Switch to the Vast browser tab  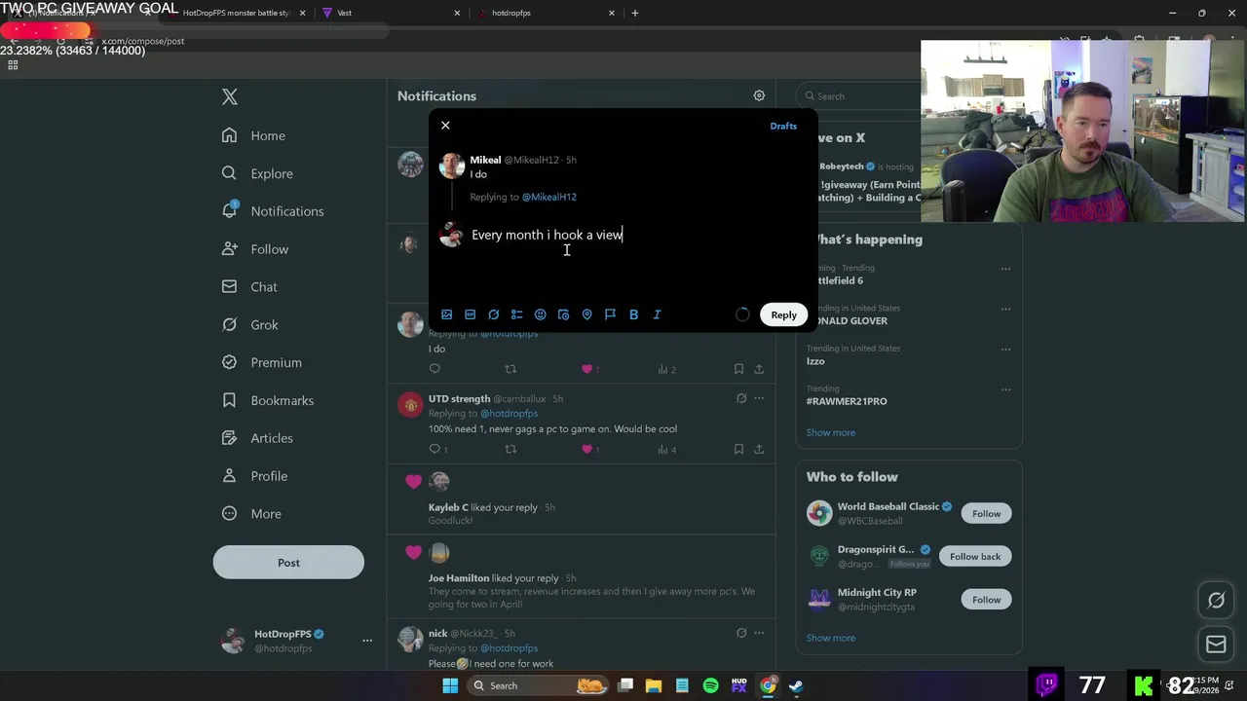[x=390, y=13]
